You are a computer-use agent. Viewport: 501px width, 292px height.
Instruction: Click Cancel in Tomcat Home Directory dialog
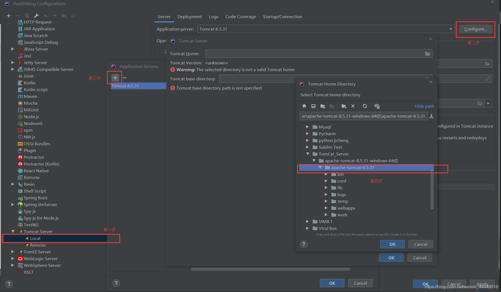coord(421,244)
